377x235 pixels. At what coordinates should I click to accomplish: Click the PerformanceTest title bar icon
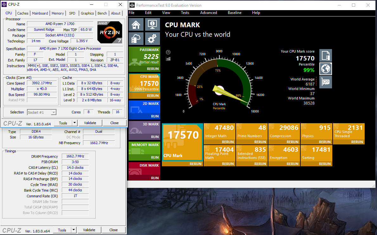132,5
